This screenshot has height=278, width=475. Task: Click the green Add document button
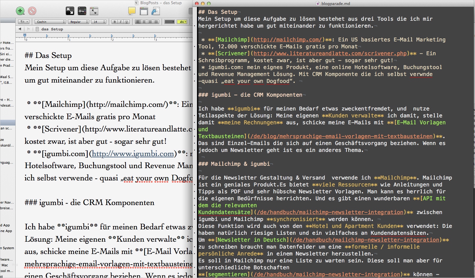[20, 11]
